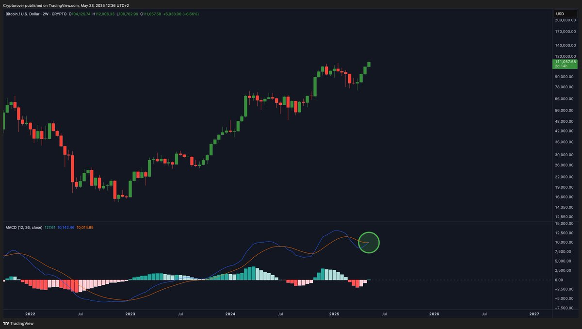
Task: Click the 2024 time axis label
Action: click(230, 314)
